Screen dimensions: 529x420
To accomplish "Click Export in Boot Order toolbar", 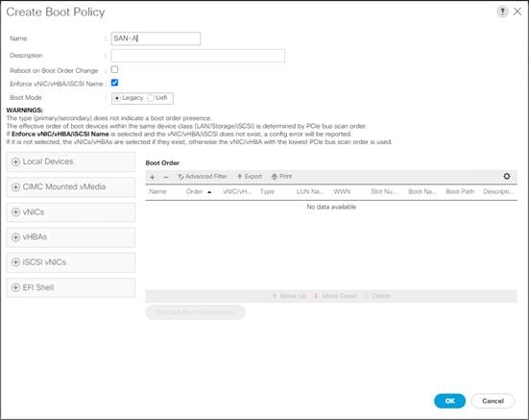I will pos(250,177).
